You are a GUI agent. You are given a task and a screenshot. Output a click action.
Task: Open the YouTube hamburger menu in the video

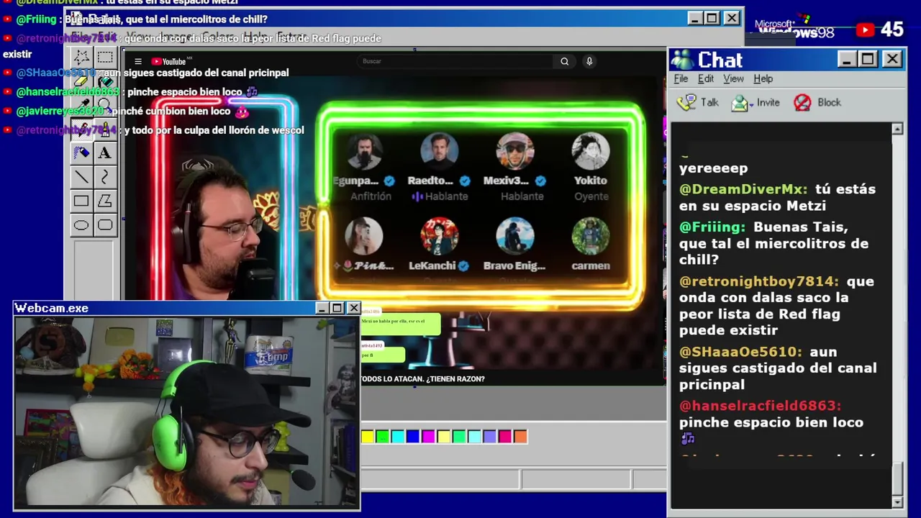point(138,61)
